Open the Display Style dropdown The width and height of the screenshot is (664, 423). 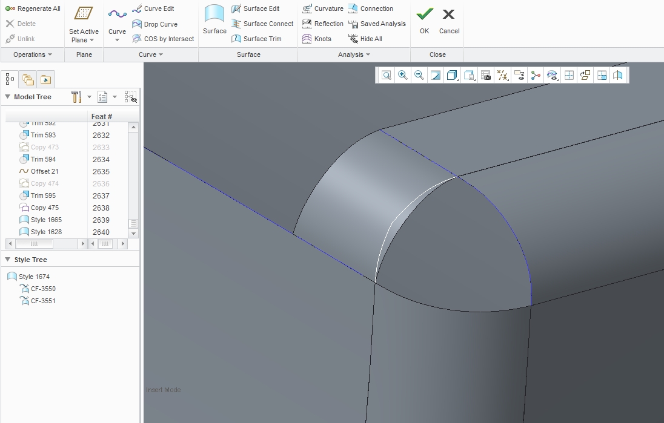click(x=453, y=75)
